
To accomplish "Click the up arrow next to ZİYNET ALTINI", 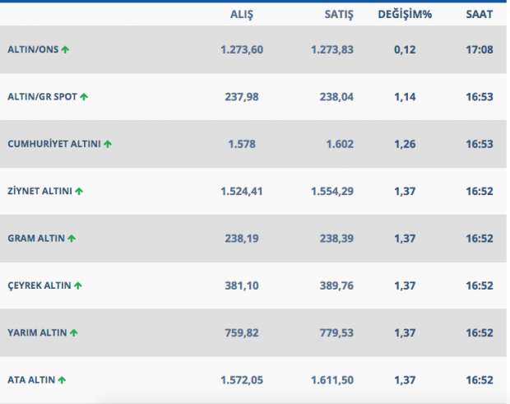I will click(79, 191).
